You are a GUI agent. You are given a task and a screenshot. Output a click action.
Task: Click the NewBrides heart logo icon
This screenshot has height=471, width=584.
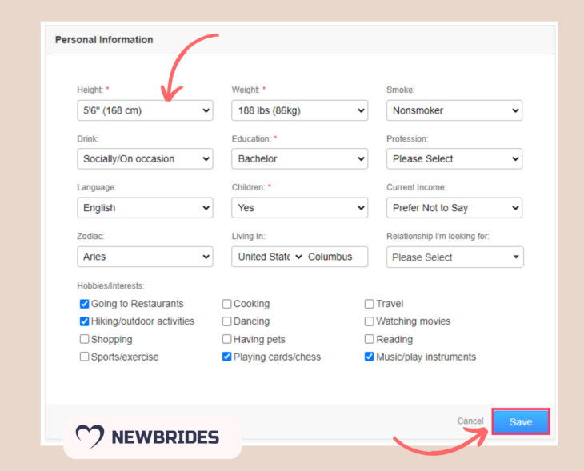click(90, 436)
